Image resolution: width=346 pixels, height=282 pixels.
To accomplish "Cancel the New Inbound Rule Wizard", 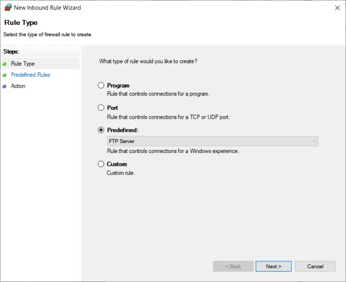I will pyautogui.click(x=315, y=266).
